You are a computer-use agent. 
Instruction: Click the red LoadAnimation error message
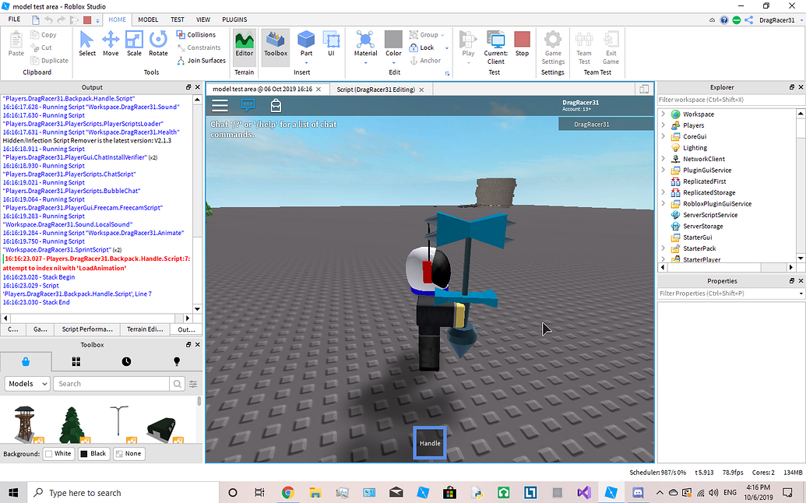click(x=97, y=263)
